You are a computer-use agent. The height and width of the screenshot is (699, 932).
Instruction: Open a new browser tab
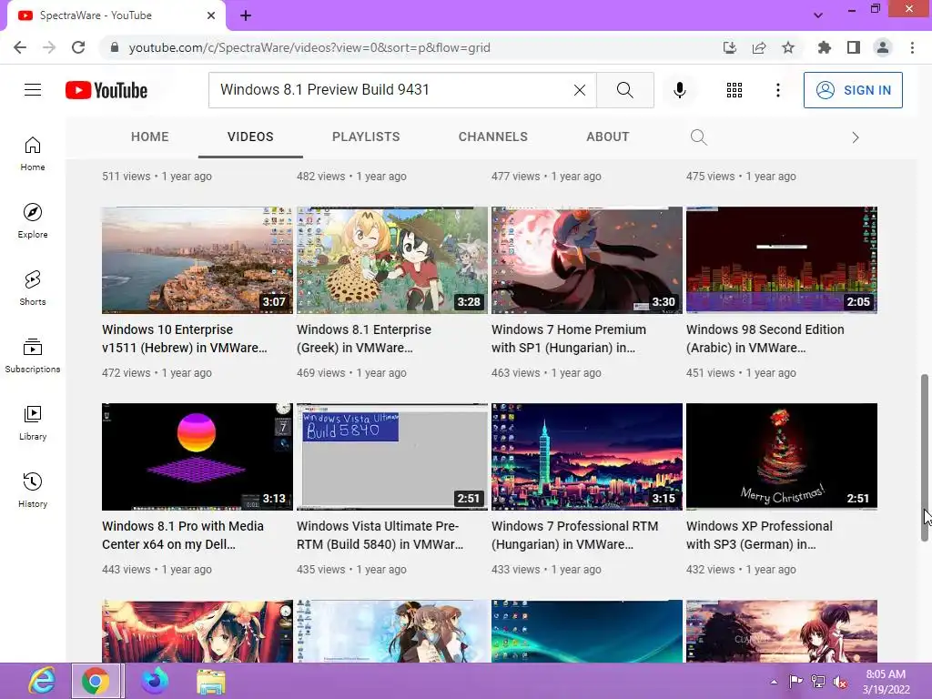[x=246, y=16]
